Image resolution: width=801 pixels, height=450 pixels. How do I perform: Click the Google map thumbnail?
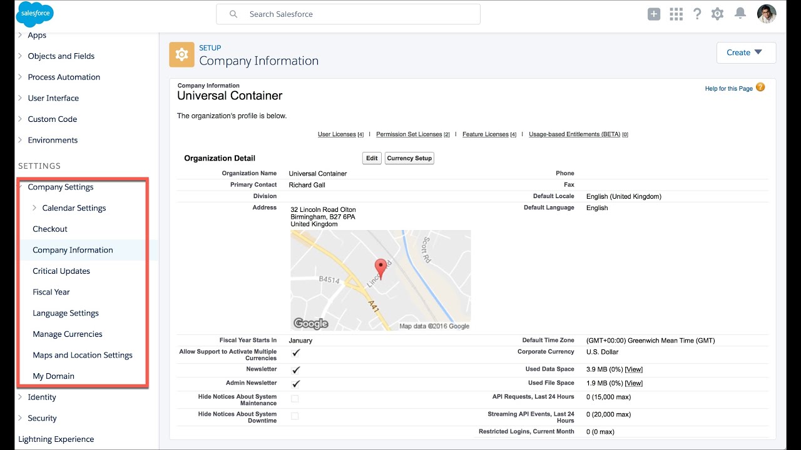point(380,280)
